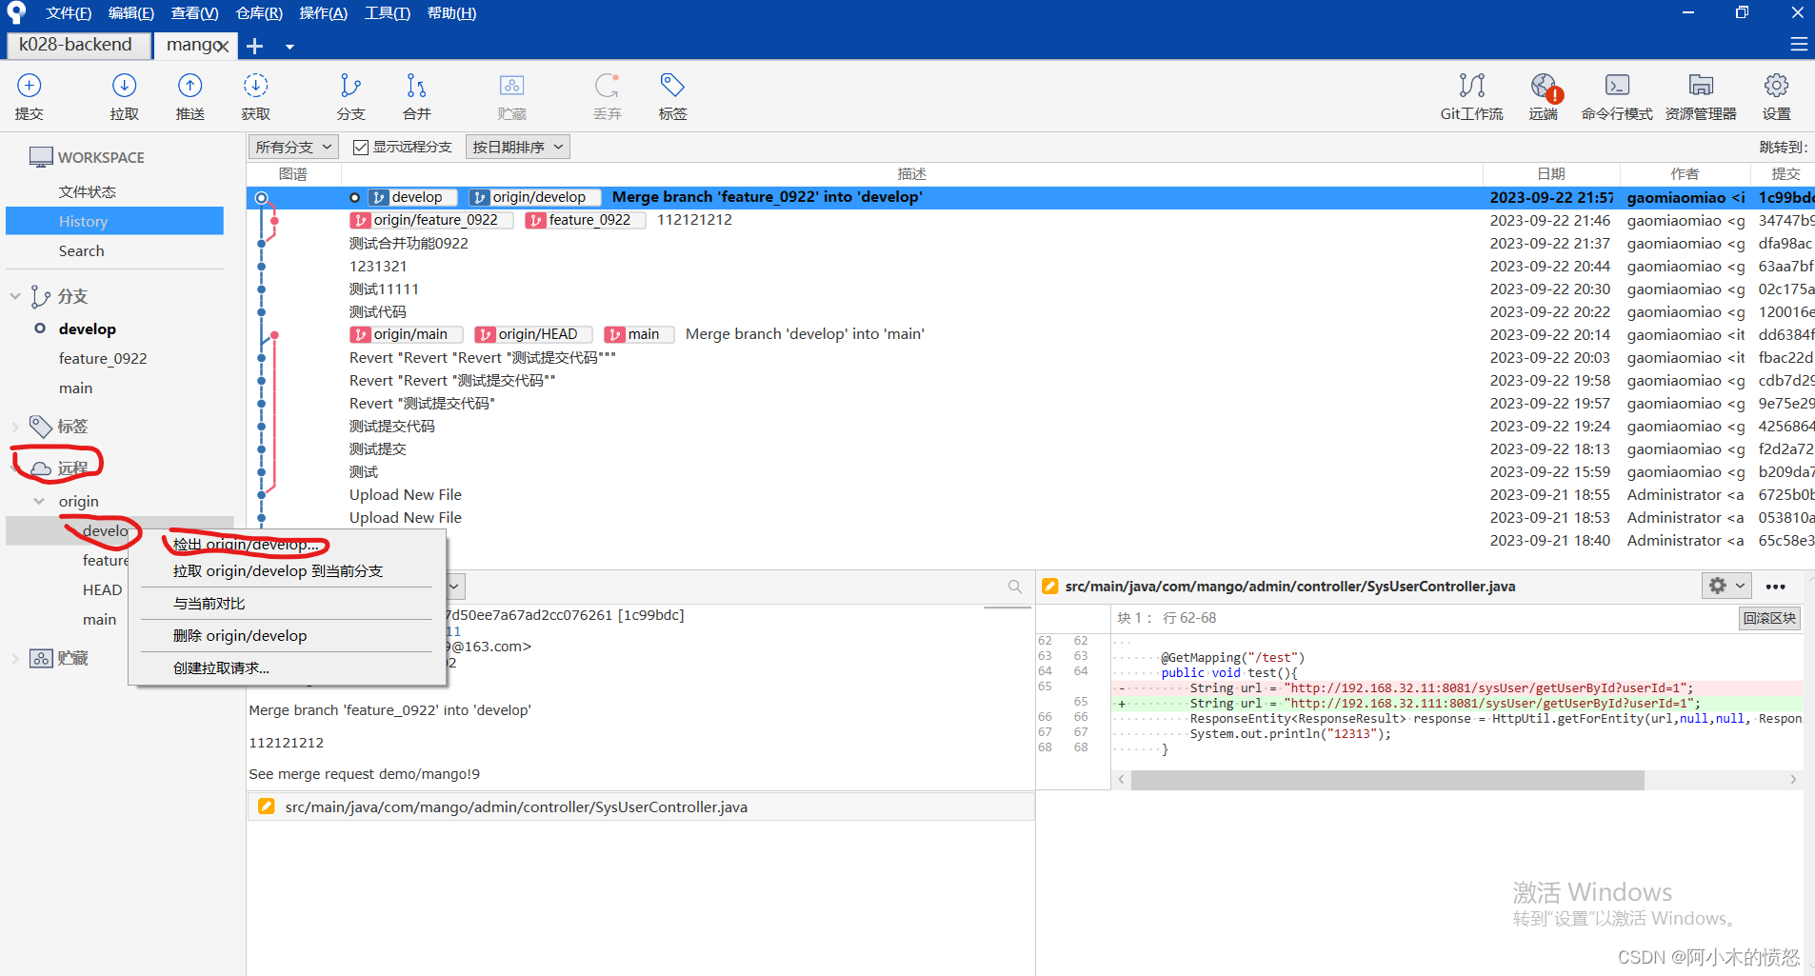Viewport: 1815px width, 976px height.
Task: Open the 合并 (Merge) toolbar tool
Action: [x=416, y=96]
